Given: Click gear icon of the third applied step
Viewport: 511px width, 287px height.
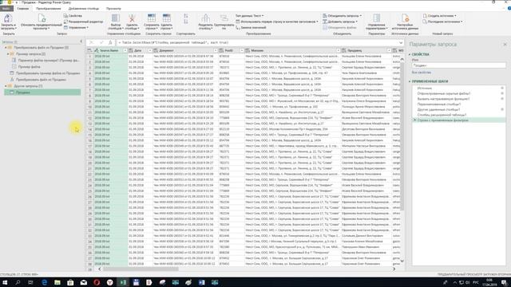Looking at the screenshot, I should pyautogui.click(x=502, y=99).
